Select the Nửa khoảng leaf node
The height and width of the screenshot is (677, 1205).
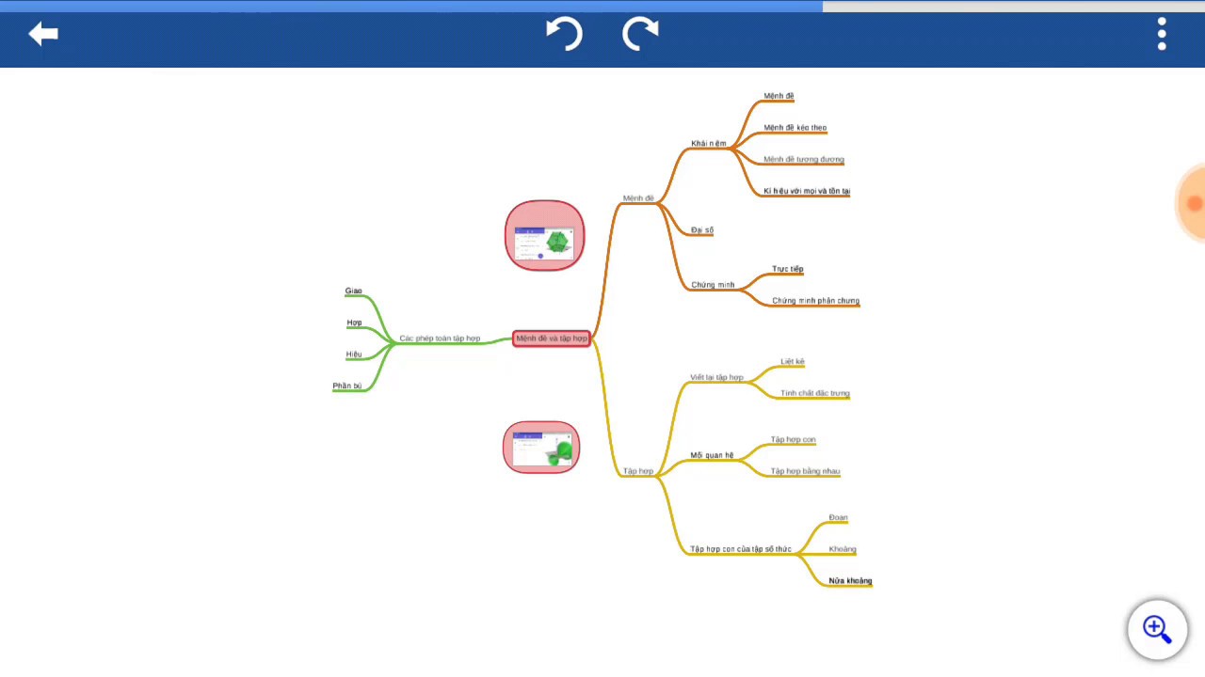[850, 581]
